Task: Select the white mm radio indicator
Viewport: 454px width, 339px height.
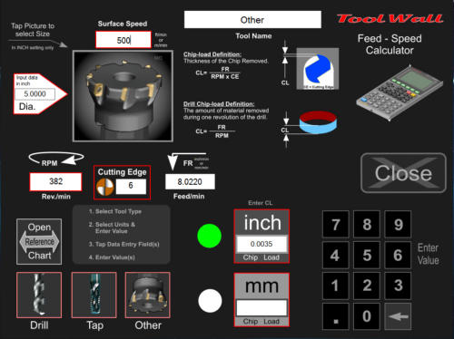Action: (x=210, y=301)
